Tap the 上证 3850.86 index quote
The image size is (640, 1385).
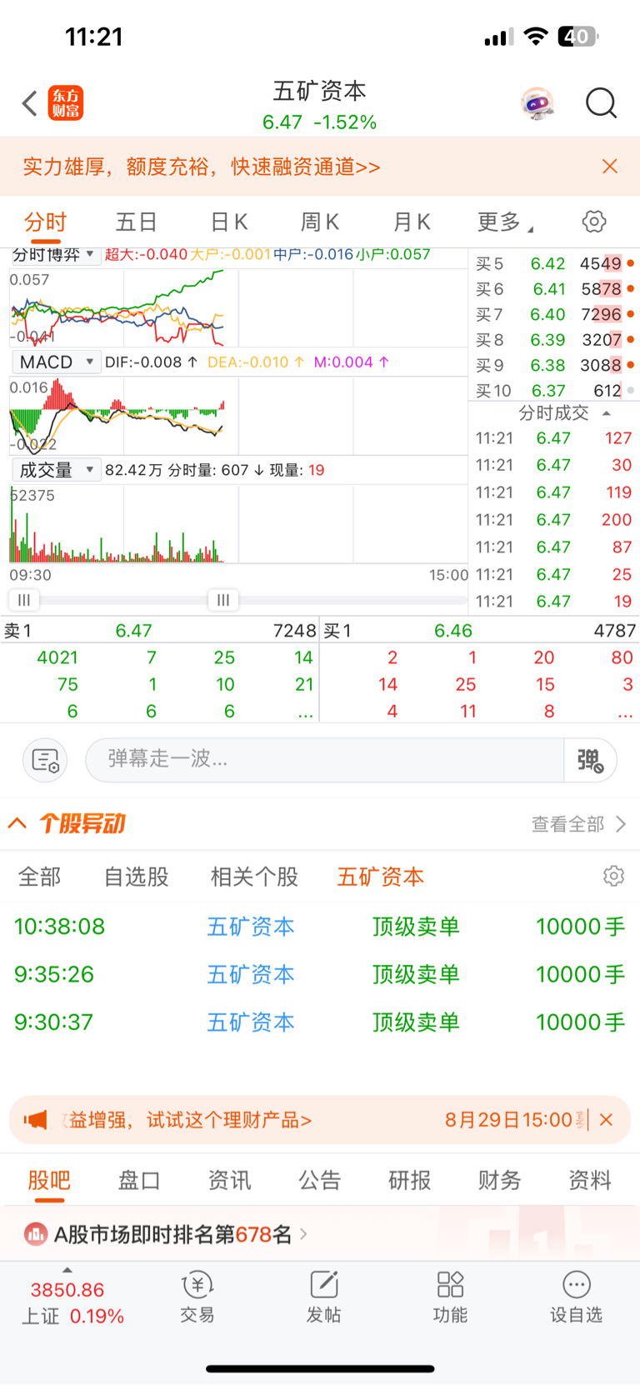point(72,1303)
